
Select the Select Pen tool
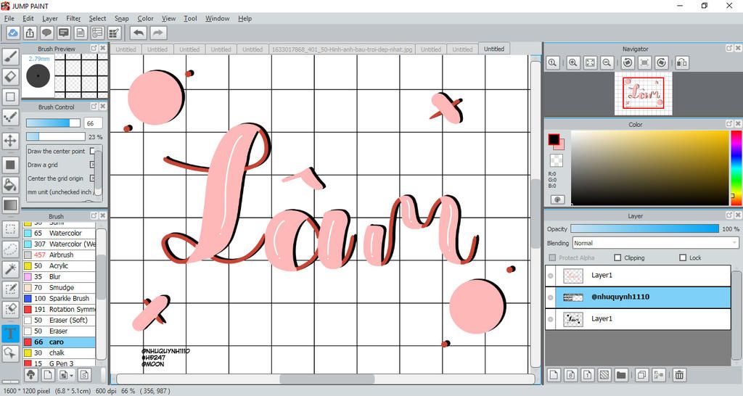point(10,289)
